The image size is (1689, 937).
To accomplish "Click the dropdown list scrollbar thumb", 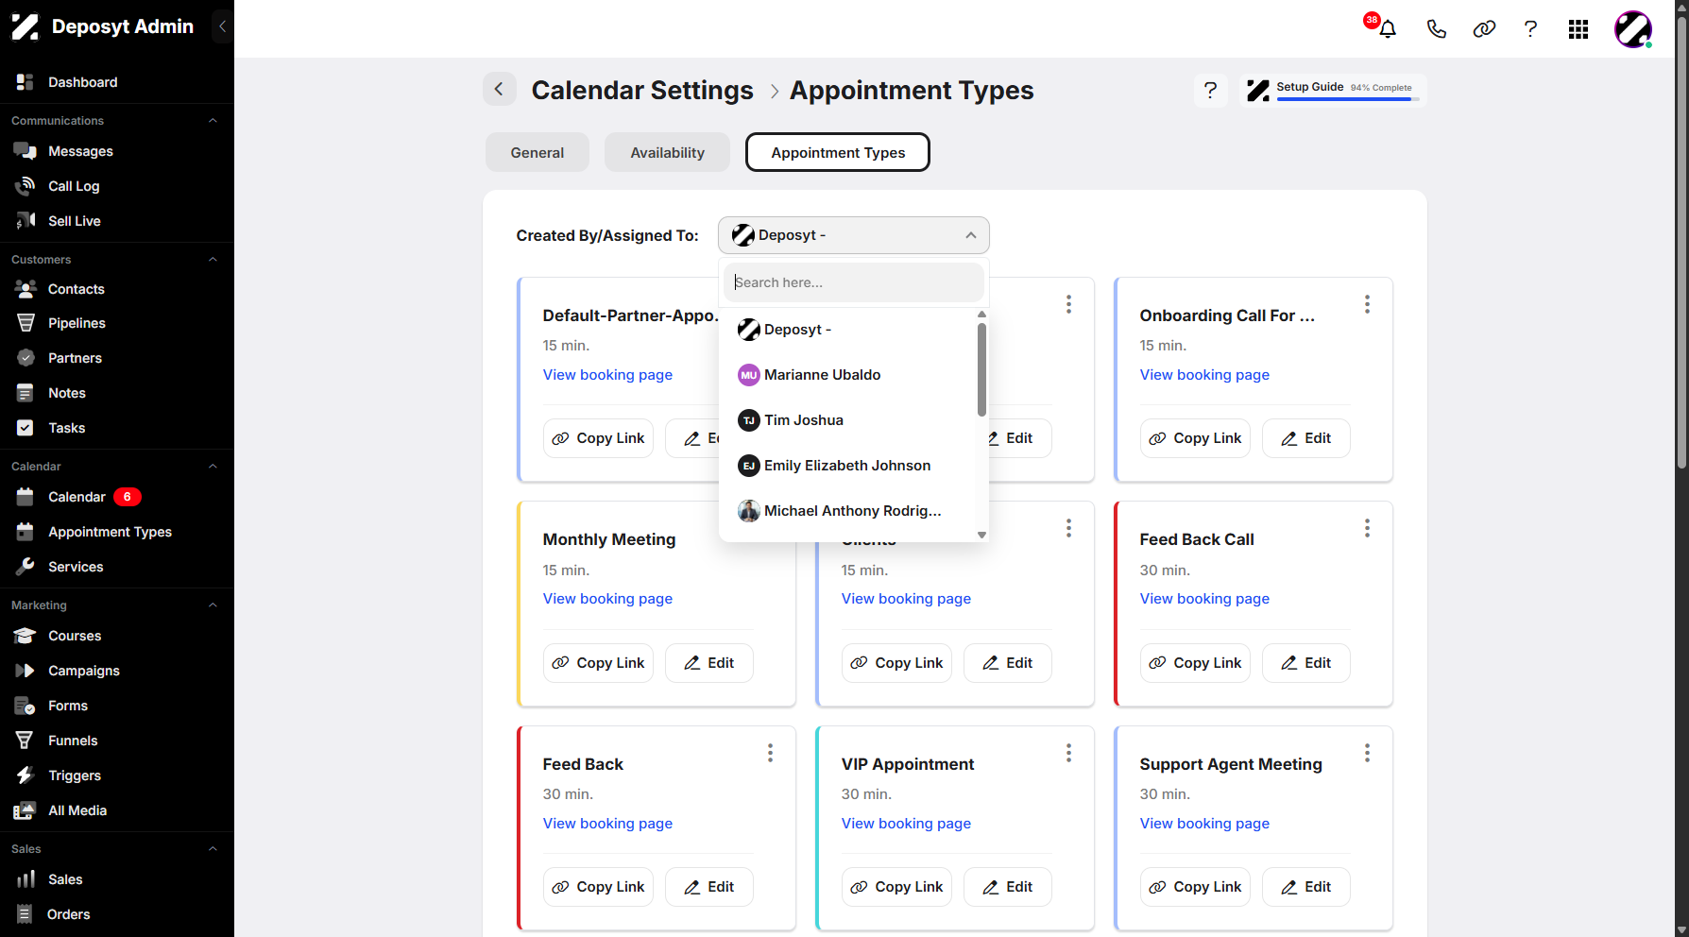I will 981,369.
